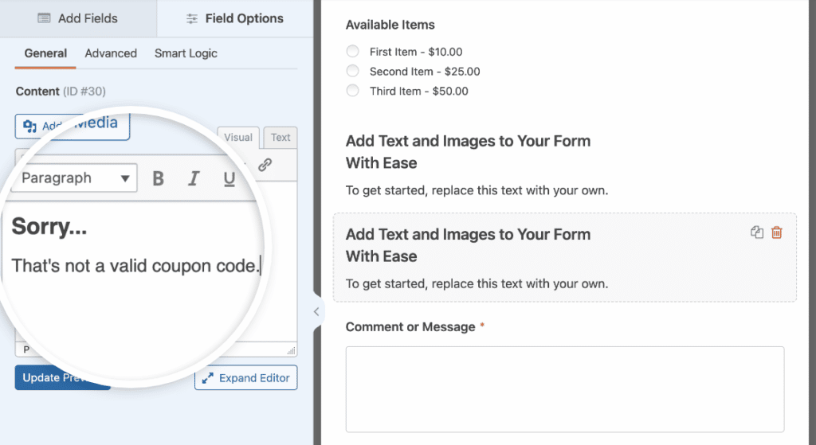Click the Italic formatting icon
816x445 pixels.
coord(194,178)
